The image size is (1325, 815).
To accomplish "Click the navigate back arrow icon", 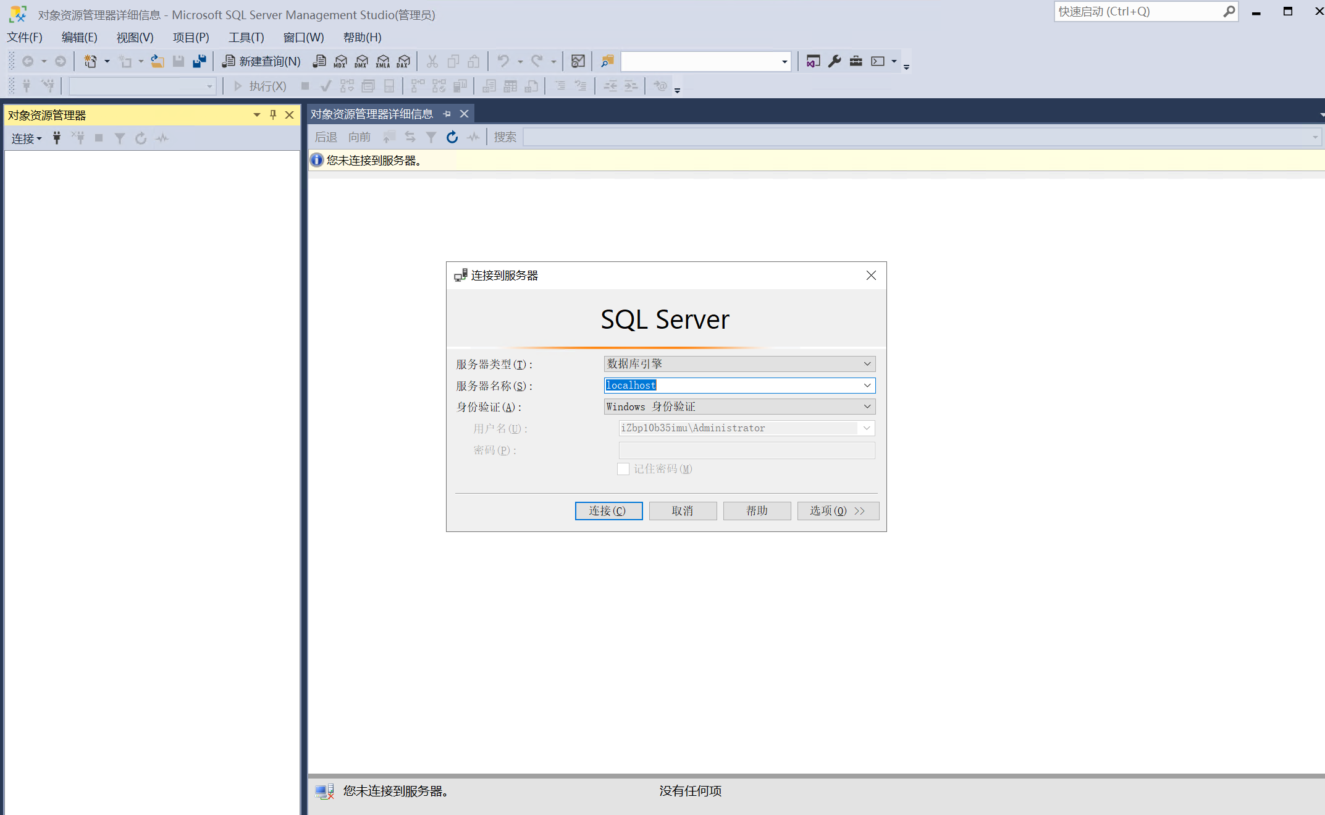I will [28, 61].
